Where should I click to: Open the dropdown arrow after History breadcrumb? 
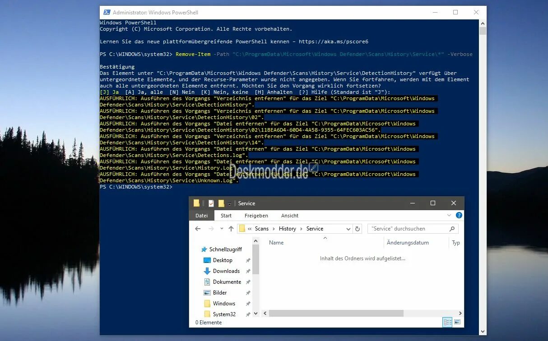pos(301,229)
